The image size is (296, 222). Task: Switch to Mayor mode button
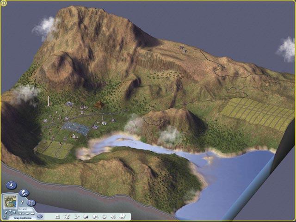(24, 193)
